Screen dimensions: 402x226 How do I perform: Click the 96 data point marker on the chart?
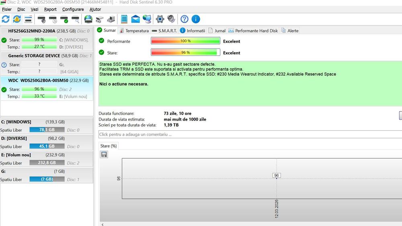tap(277, 176)
